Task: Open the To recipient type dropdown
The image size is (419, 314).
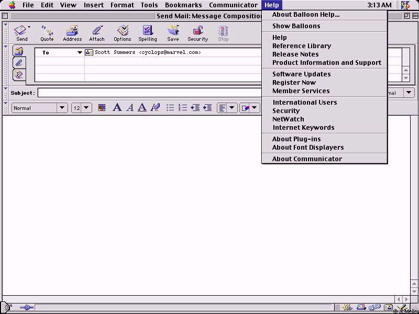Action: [x=80, y=53]
